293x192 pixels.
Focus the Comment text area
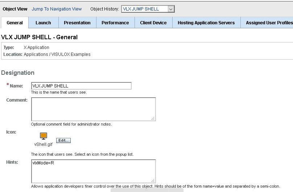(x=93, y=109)
